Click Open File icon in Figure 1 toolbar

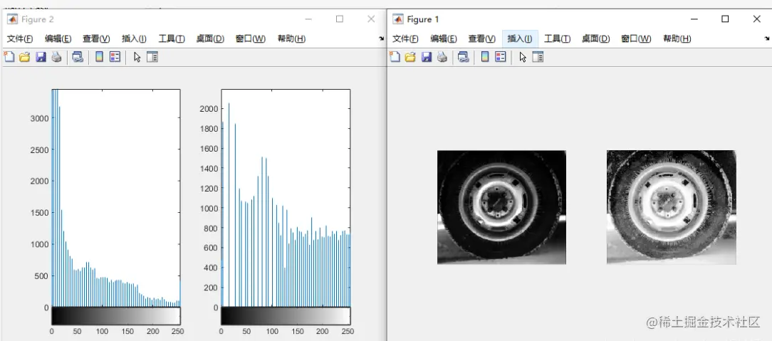pyautogui.click(x=410, y=57)
